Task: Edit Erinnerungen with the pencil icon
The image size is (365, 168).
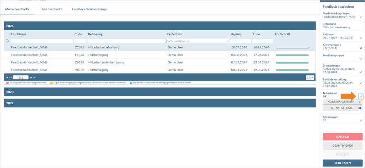Action: [x=361, y=72]
